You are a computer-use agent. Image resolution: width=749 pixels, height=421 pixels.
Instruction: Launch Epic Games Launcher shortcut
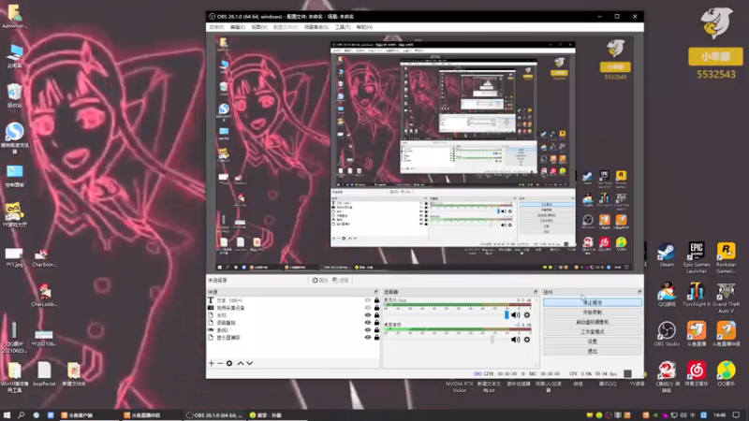pos(697,256)
